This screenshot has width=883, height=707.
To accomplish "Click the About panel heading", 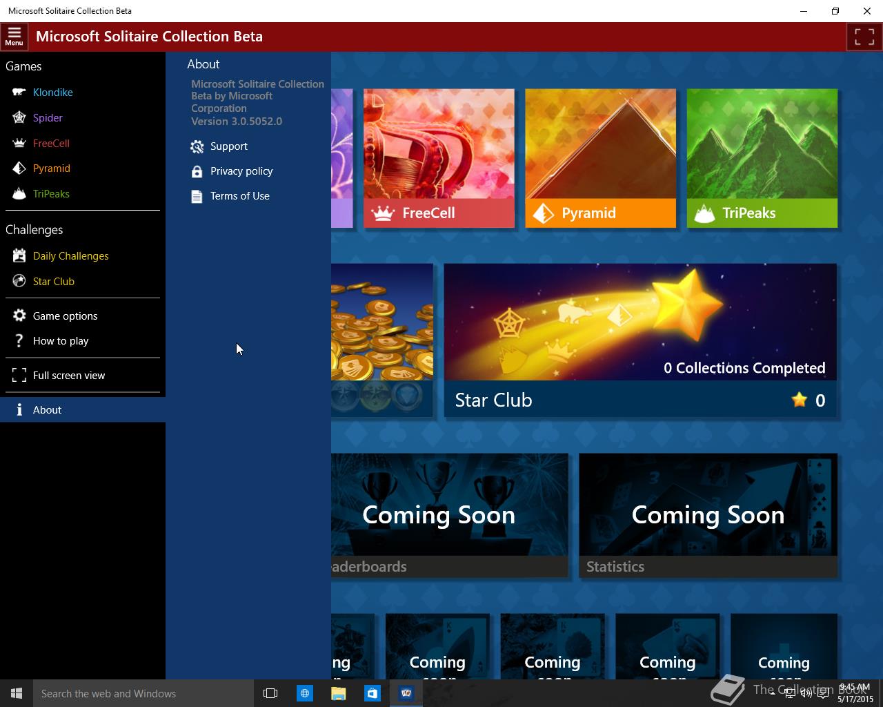I will tap(204, 64).
